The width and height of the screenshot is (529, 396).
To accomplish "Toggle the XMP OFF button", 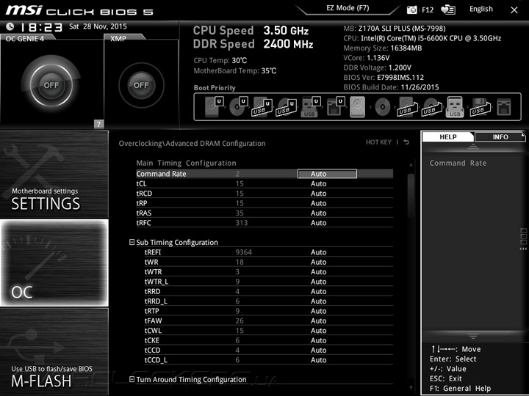I will (x=141, y=85).
